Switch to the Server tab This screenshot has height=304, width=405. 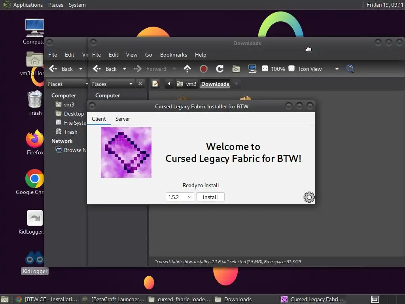pos(123,119)
